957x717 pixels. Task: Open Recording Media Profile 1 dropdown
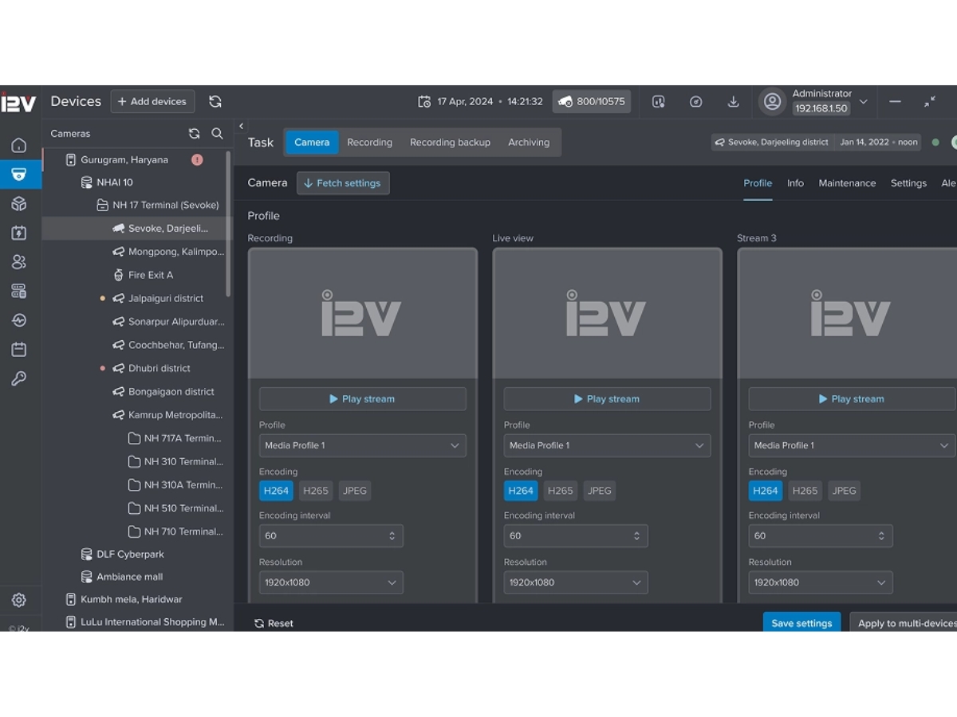tap(363, 445)
